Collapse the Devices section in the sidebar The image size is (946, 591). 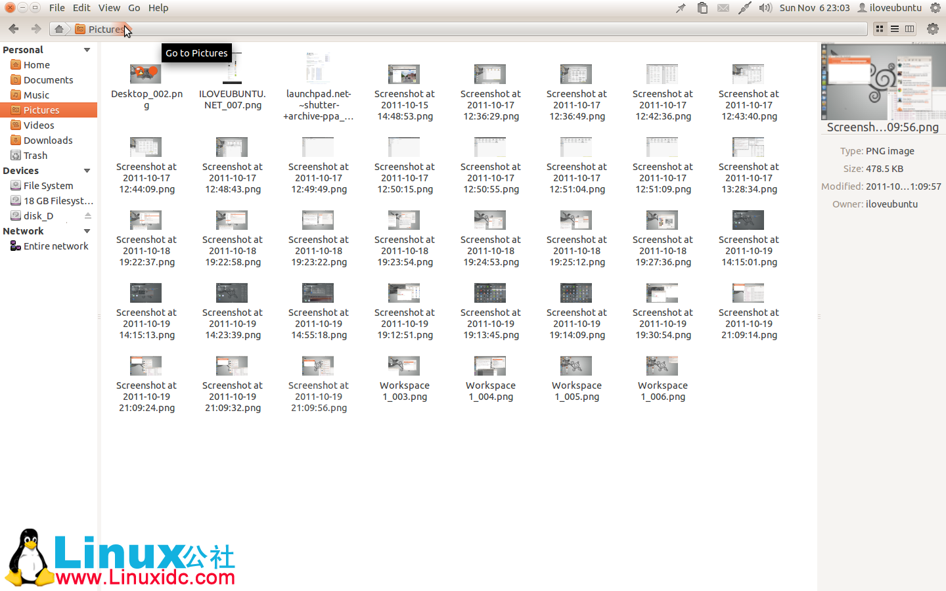(x=87, y=170)
